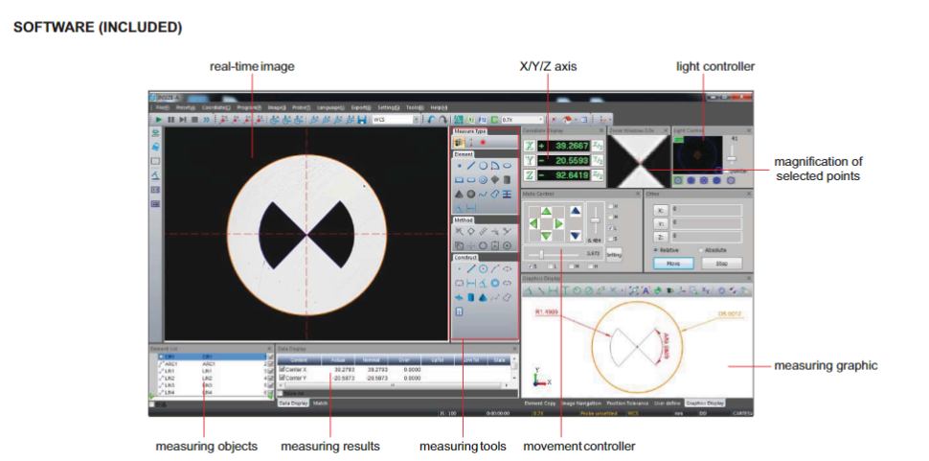Screen dimensions: 929x461
Task: Select the Absolute radio button
Action: [x=700, y=250]
